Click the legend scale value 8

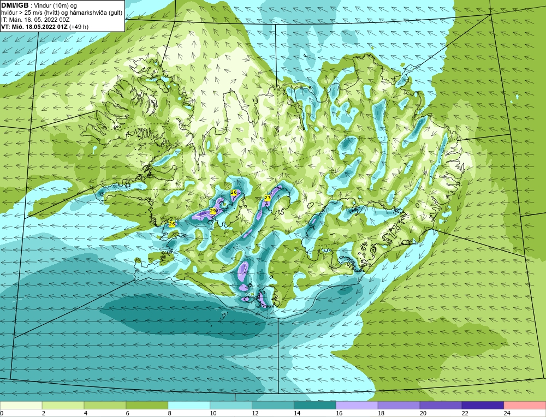[x=170, y=414]
